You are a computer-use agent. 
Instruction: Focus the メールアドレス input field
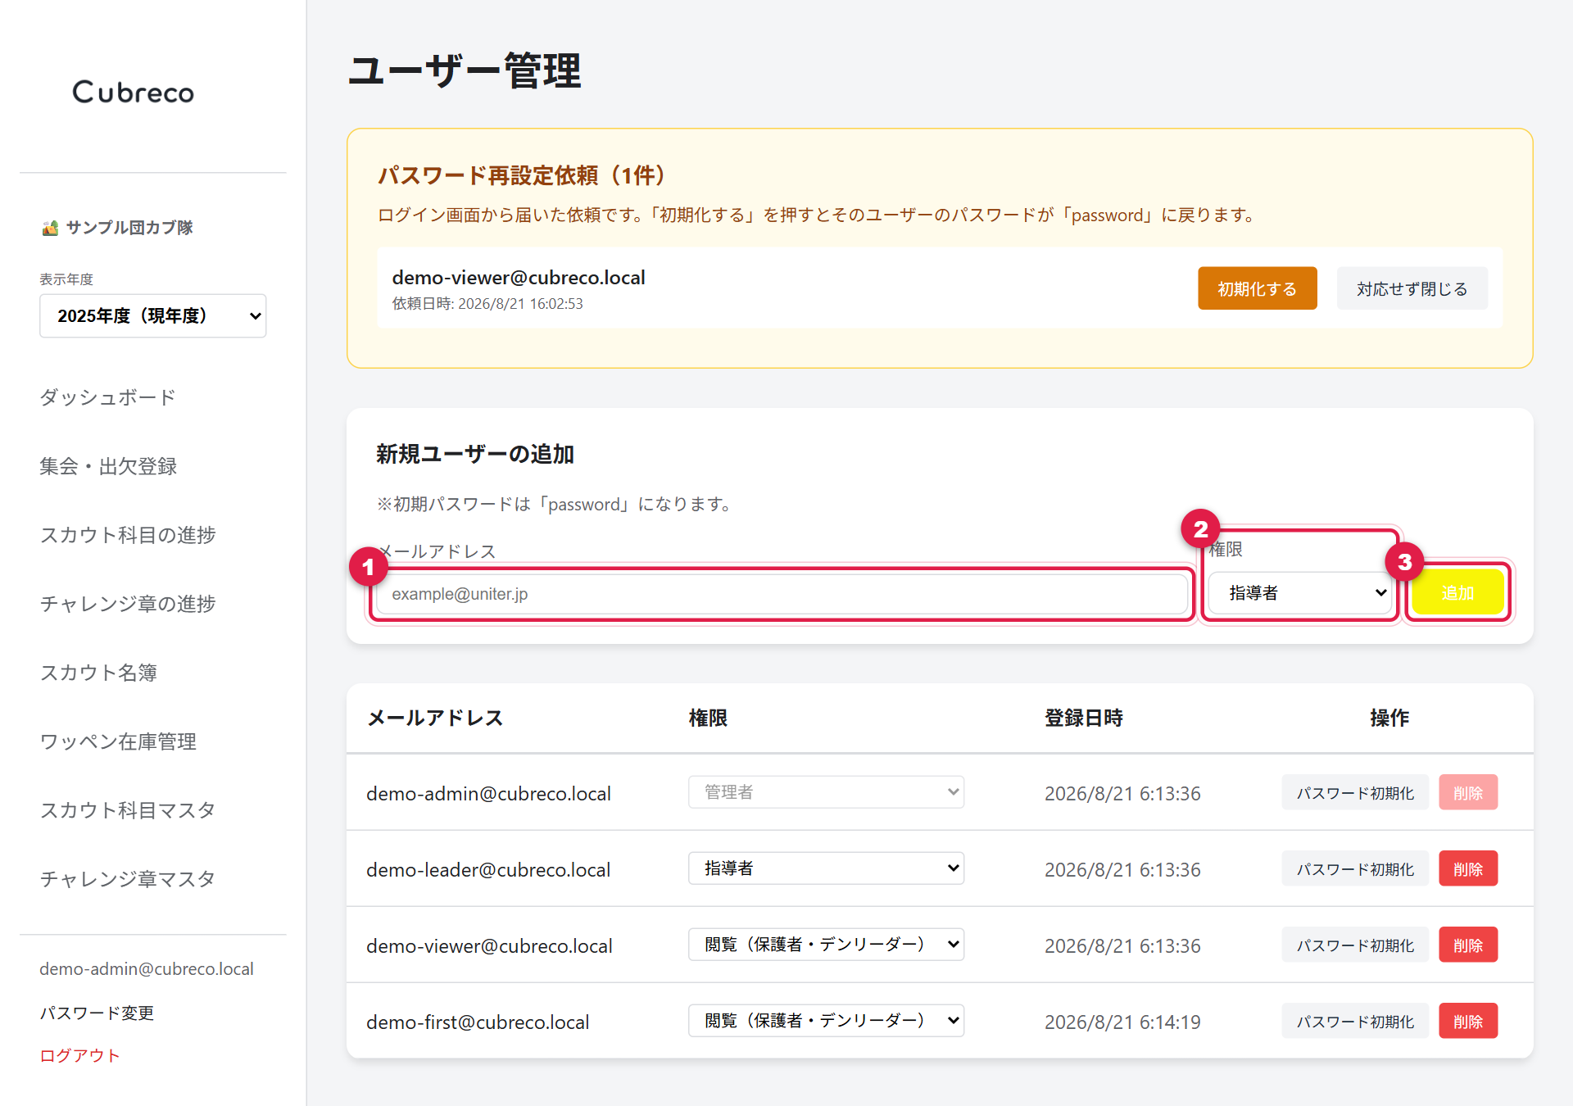(782, 594)
